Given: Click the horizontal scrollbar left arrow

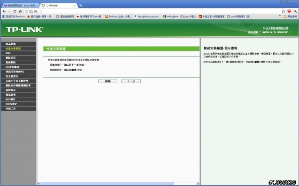Looking at the screenshot, I should tap(39, 184).
